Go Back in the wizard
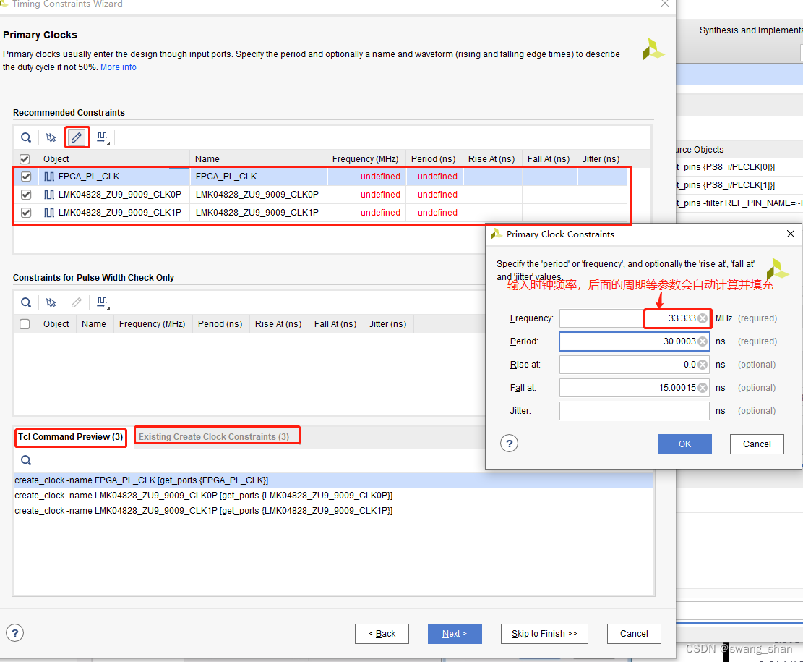Viewport: 803px width, 662px height. click(382, 634)
